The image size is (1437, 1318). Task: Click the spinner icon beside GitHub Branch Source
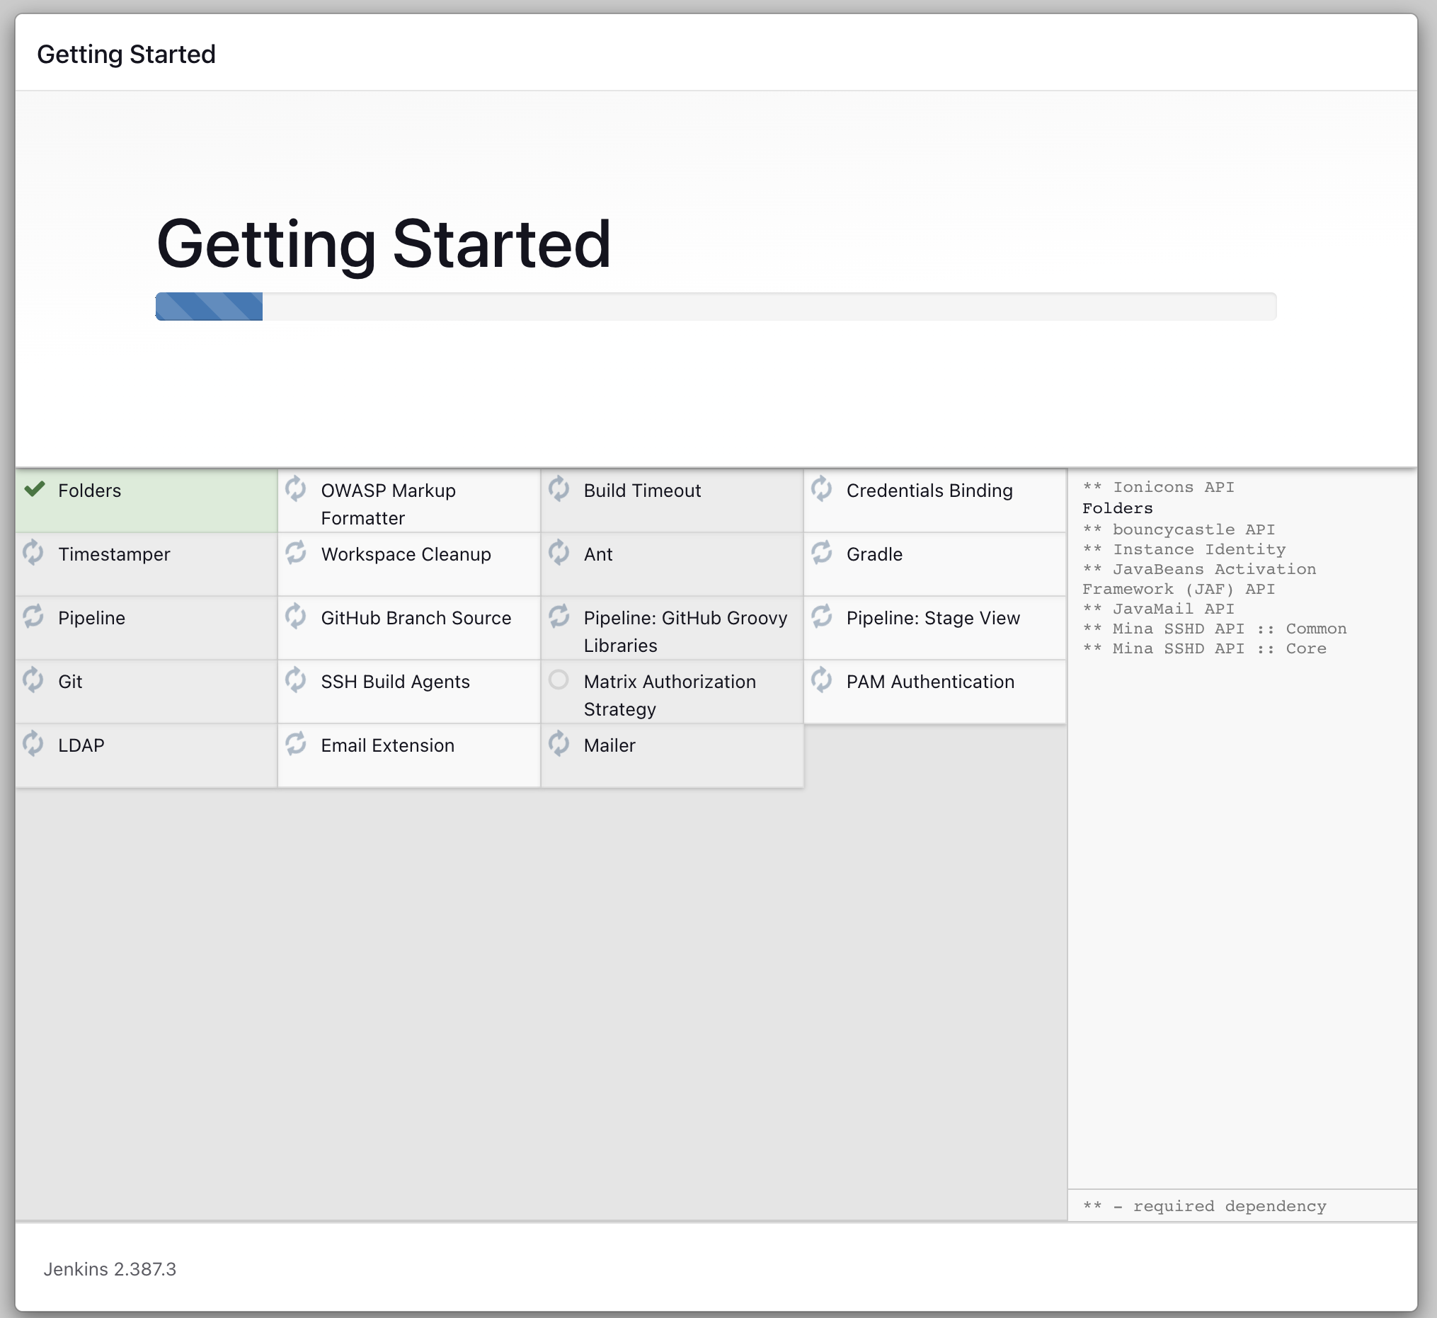[296, 617]
